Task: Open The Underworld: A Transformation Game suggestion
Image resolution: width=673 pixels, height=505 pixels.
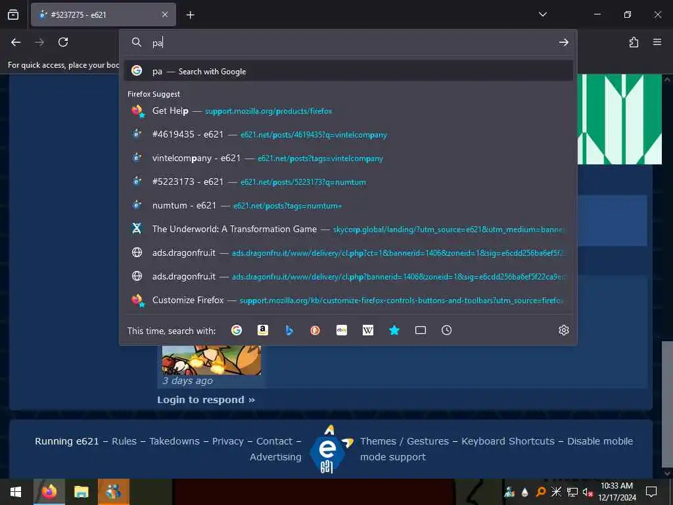Action: click(348, 229)
